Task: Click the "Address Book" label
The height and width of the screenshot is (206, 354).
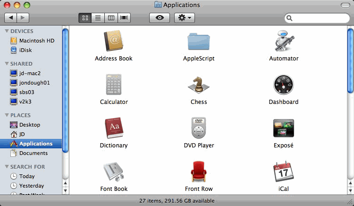Action: [x=114, y=59]
